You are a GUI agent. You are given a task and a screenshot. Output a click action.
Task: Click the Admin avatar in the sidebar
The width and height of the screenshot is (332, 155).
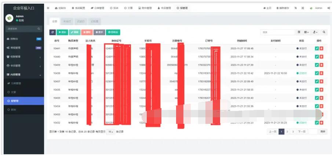(9, 18)
